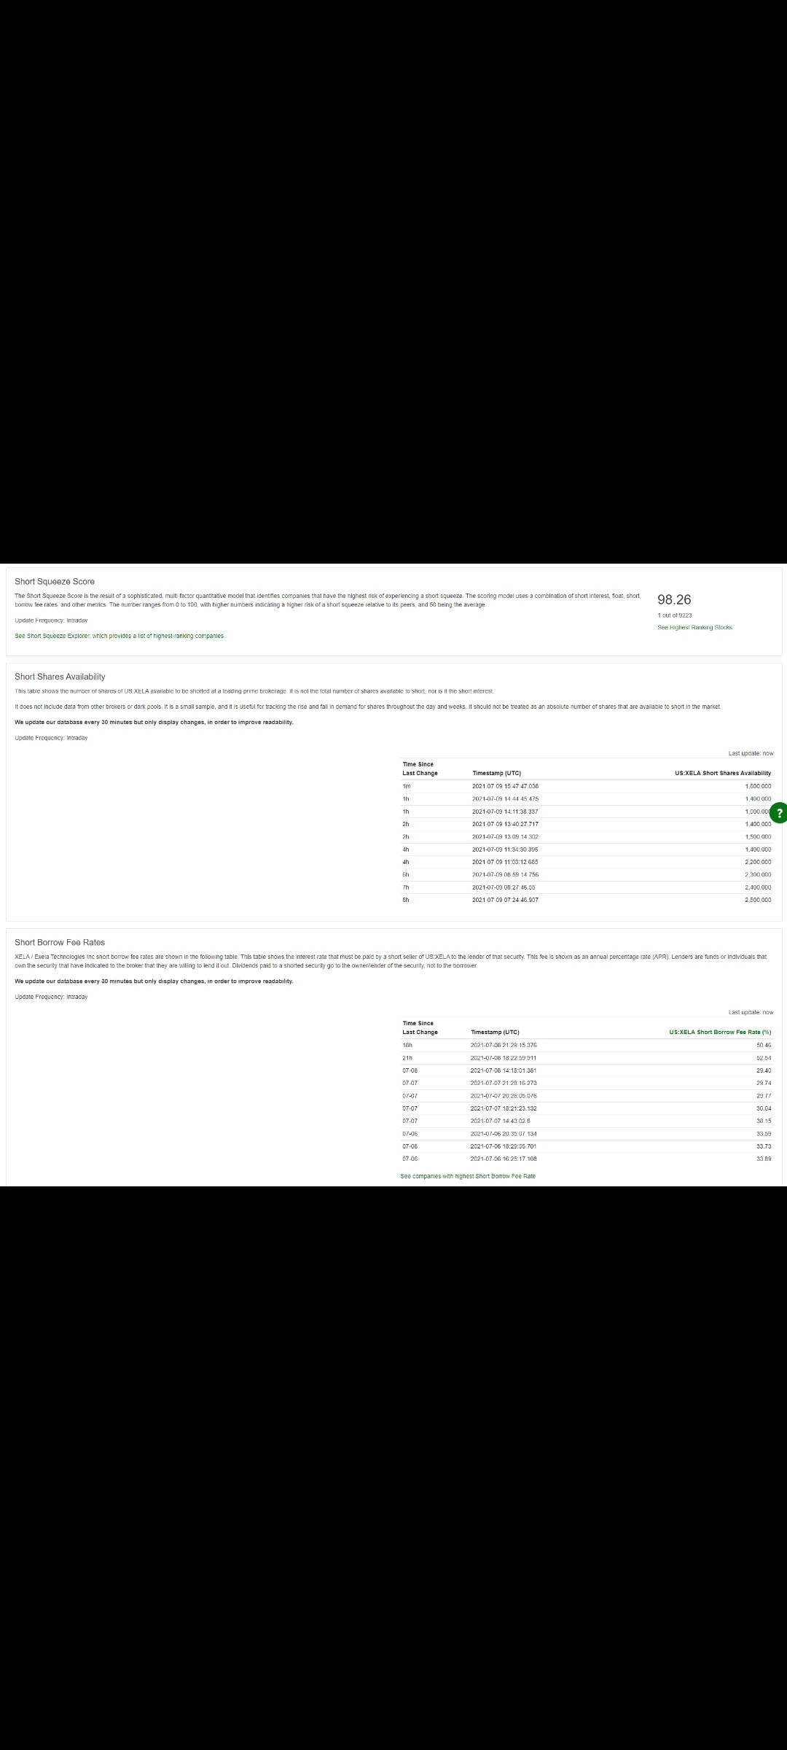Select the '2,300,000' shares availability value
The height and width of the screenshot is (1750, 787).
[x=758, y=874]
